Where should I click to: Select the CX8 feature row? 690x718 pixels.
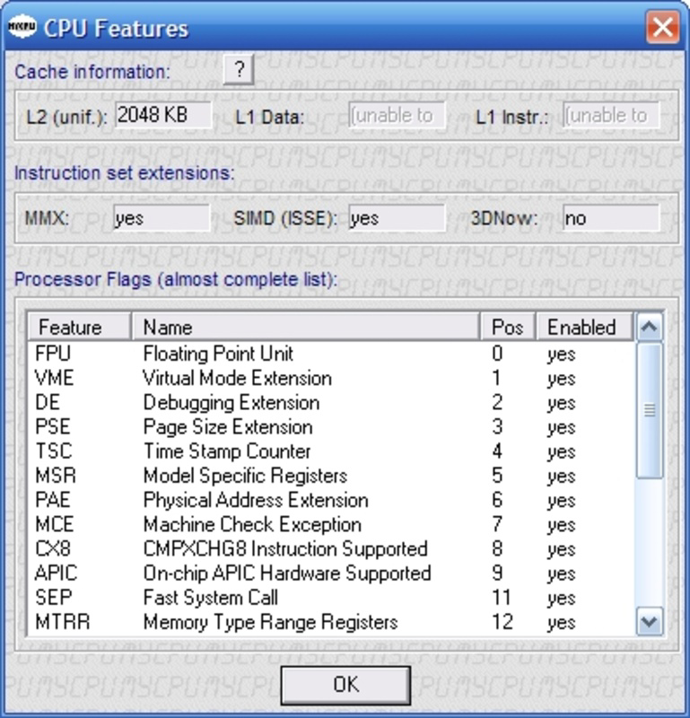pyautogui.click(x=331, y=548)
